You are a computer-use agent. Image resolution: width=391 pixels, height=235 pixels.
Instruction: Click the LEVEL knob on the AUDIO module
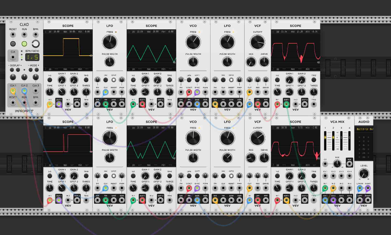pos(363,174)
